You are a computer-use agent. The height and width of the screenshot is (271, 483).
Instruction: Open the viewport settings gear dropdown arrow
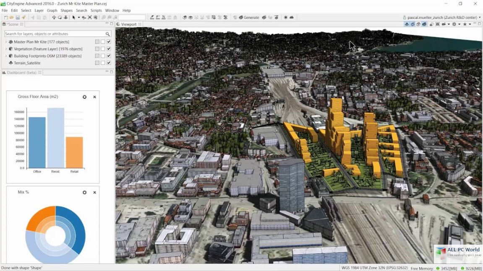459,24
